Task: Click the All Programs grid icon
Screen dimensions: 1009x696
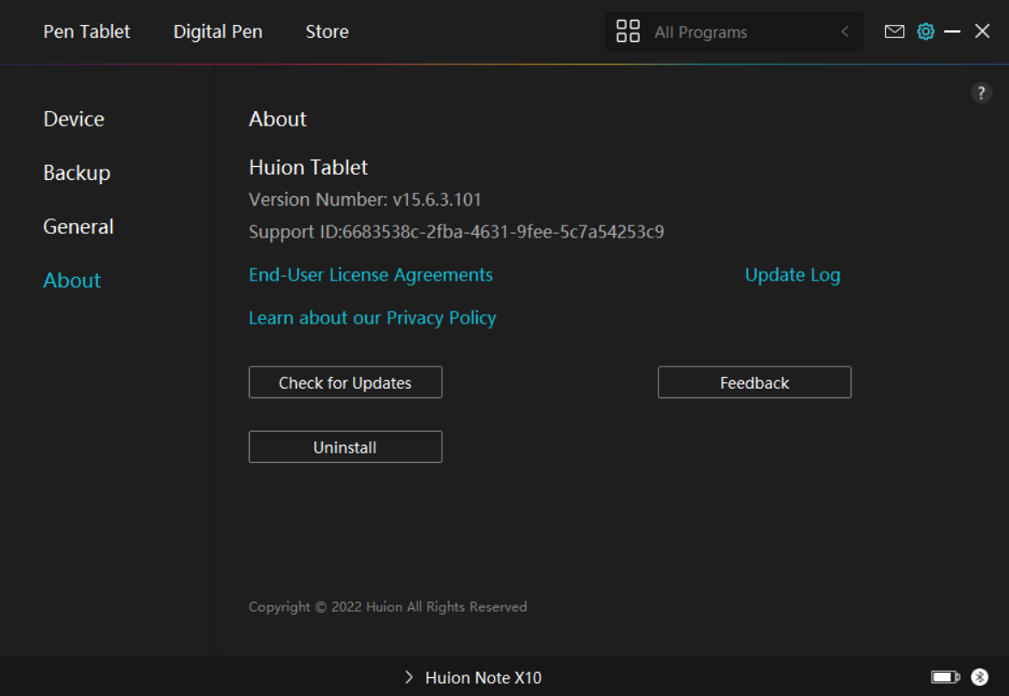Action: click(x=628, y=32)
